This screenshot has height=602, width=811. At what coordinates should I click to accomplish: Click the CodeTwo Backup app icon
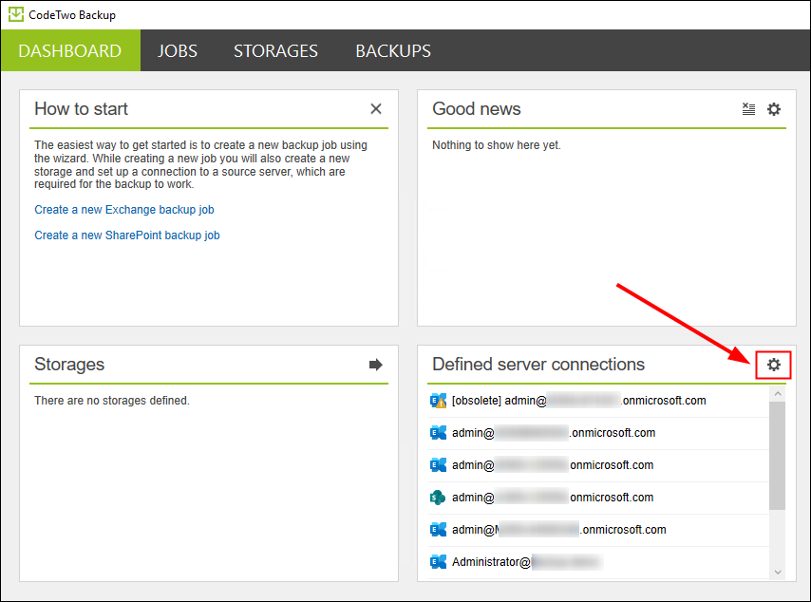pyautogui.click(x=16, y=14)
